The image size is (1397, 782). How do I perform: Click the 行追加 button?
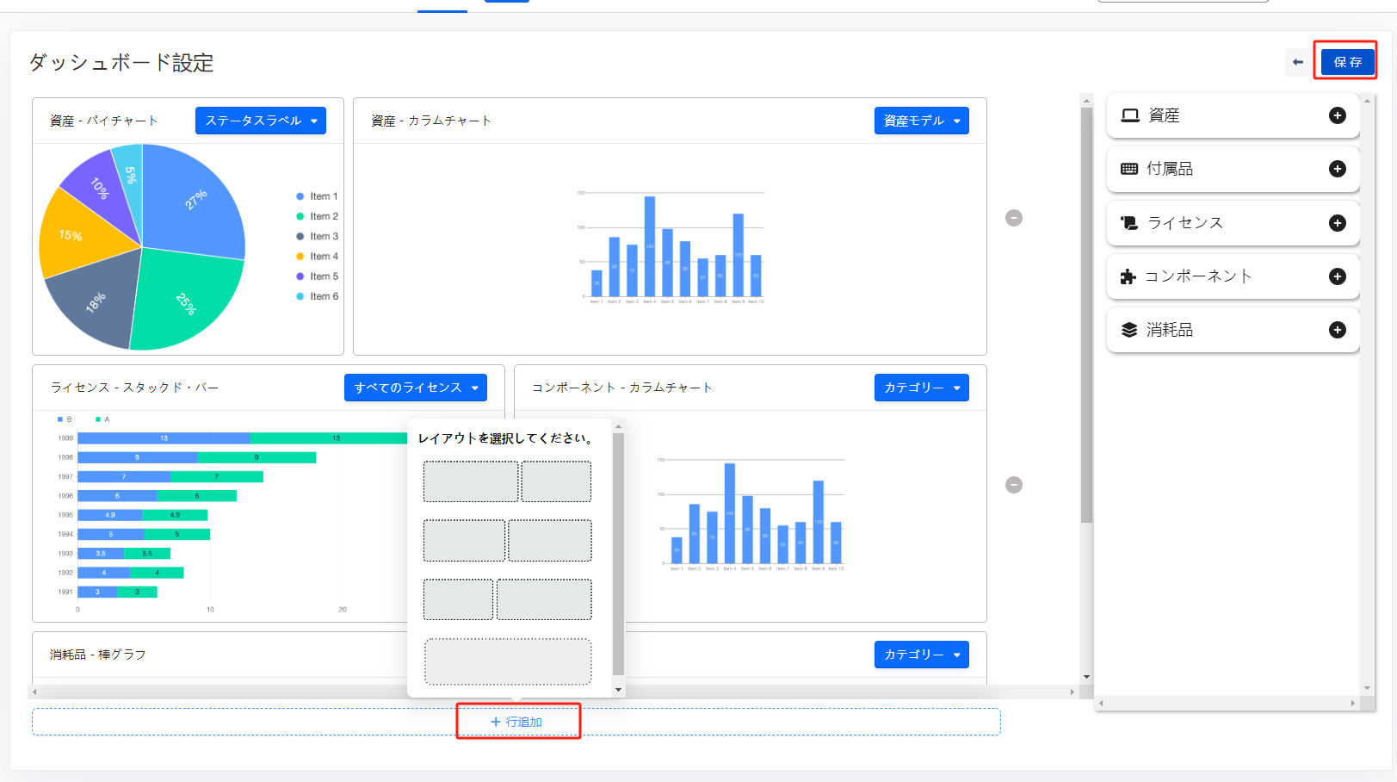point(517,722)
